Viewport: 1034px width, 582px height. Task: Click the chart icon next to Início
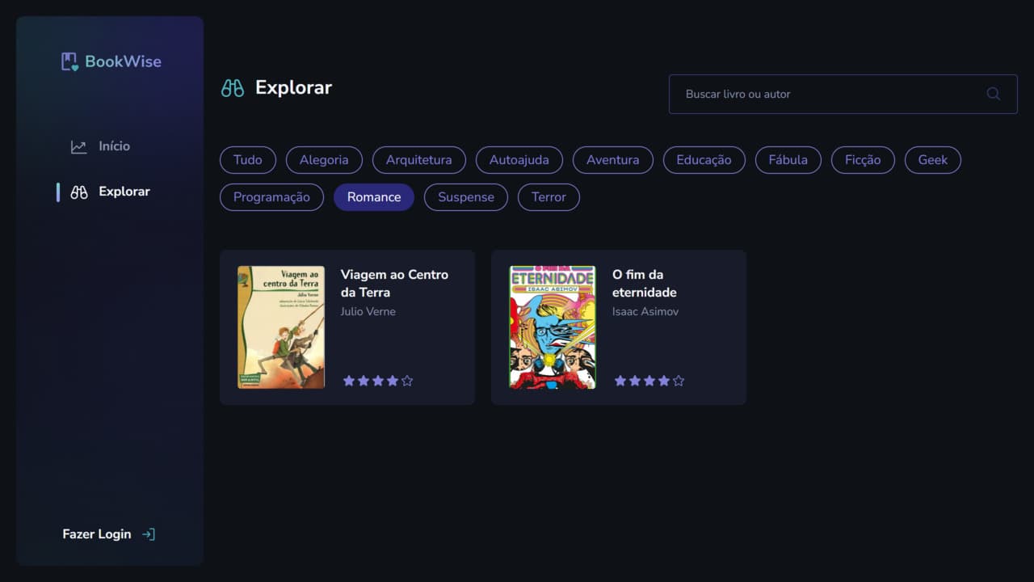point(78,146)
